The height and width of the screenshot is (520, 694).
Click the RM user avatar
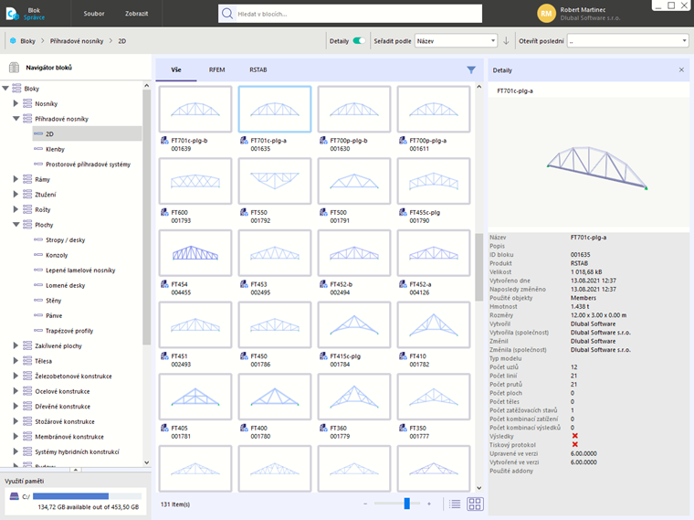click(x=546, y=14)
